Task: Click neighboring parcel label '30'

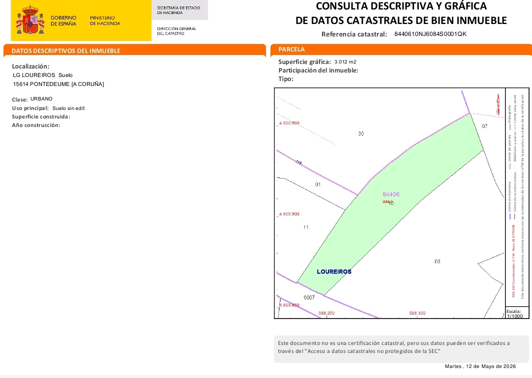Action: tap(361, 133)
